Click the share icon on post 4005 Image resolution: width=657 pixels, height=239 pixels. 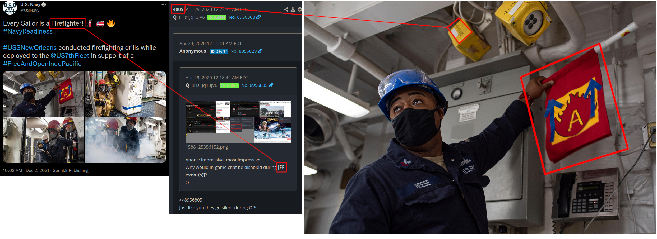[286, 9]
